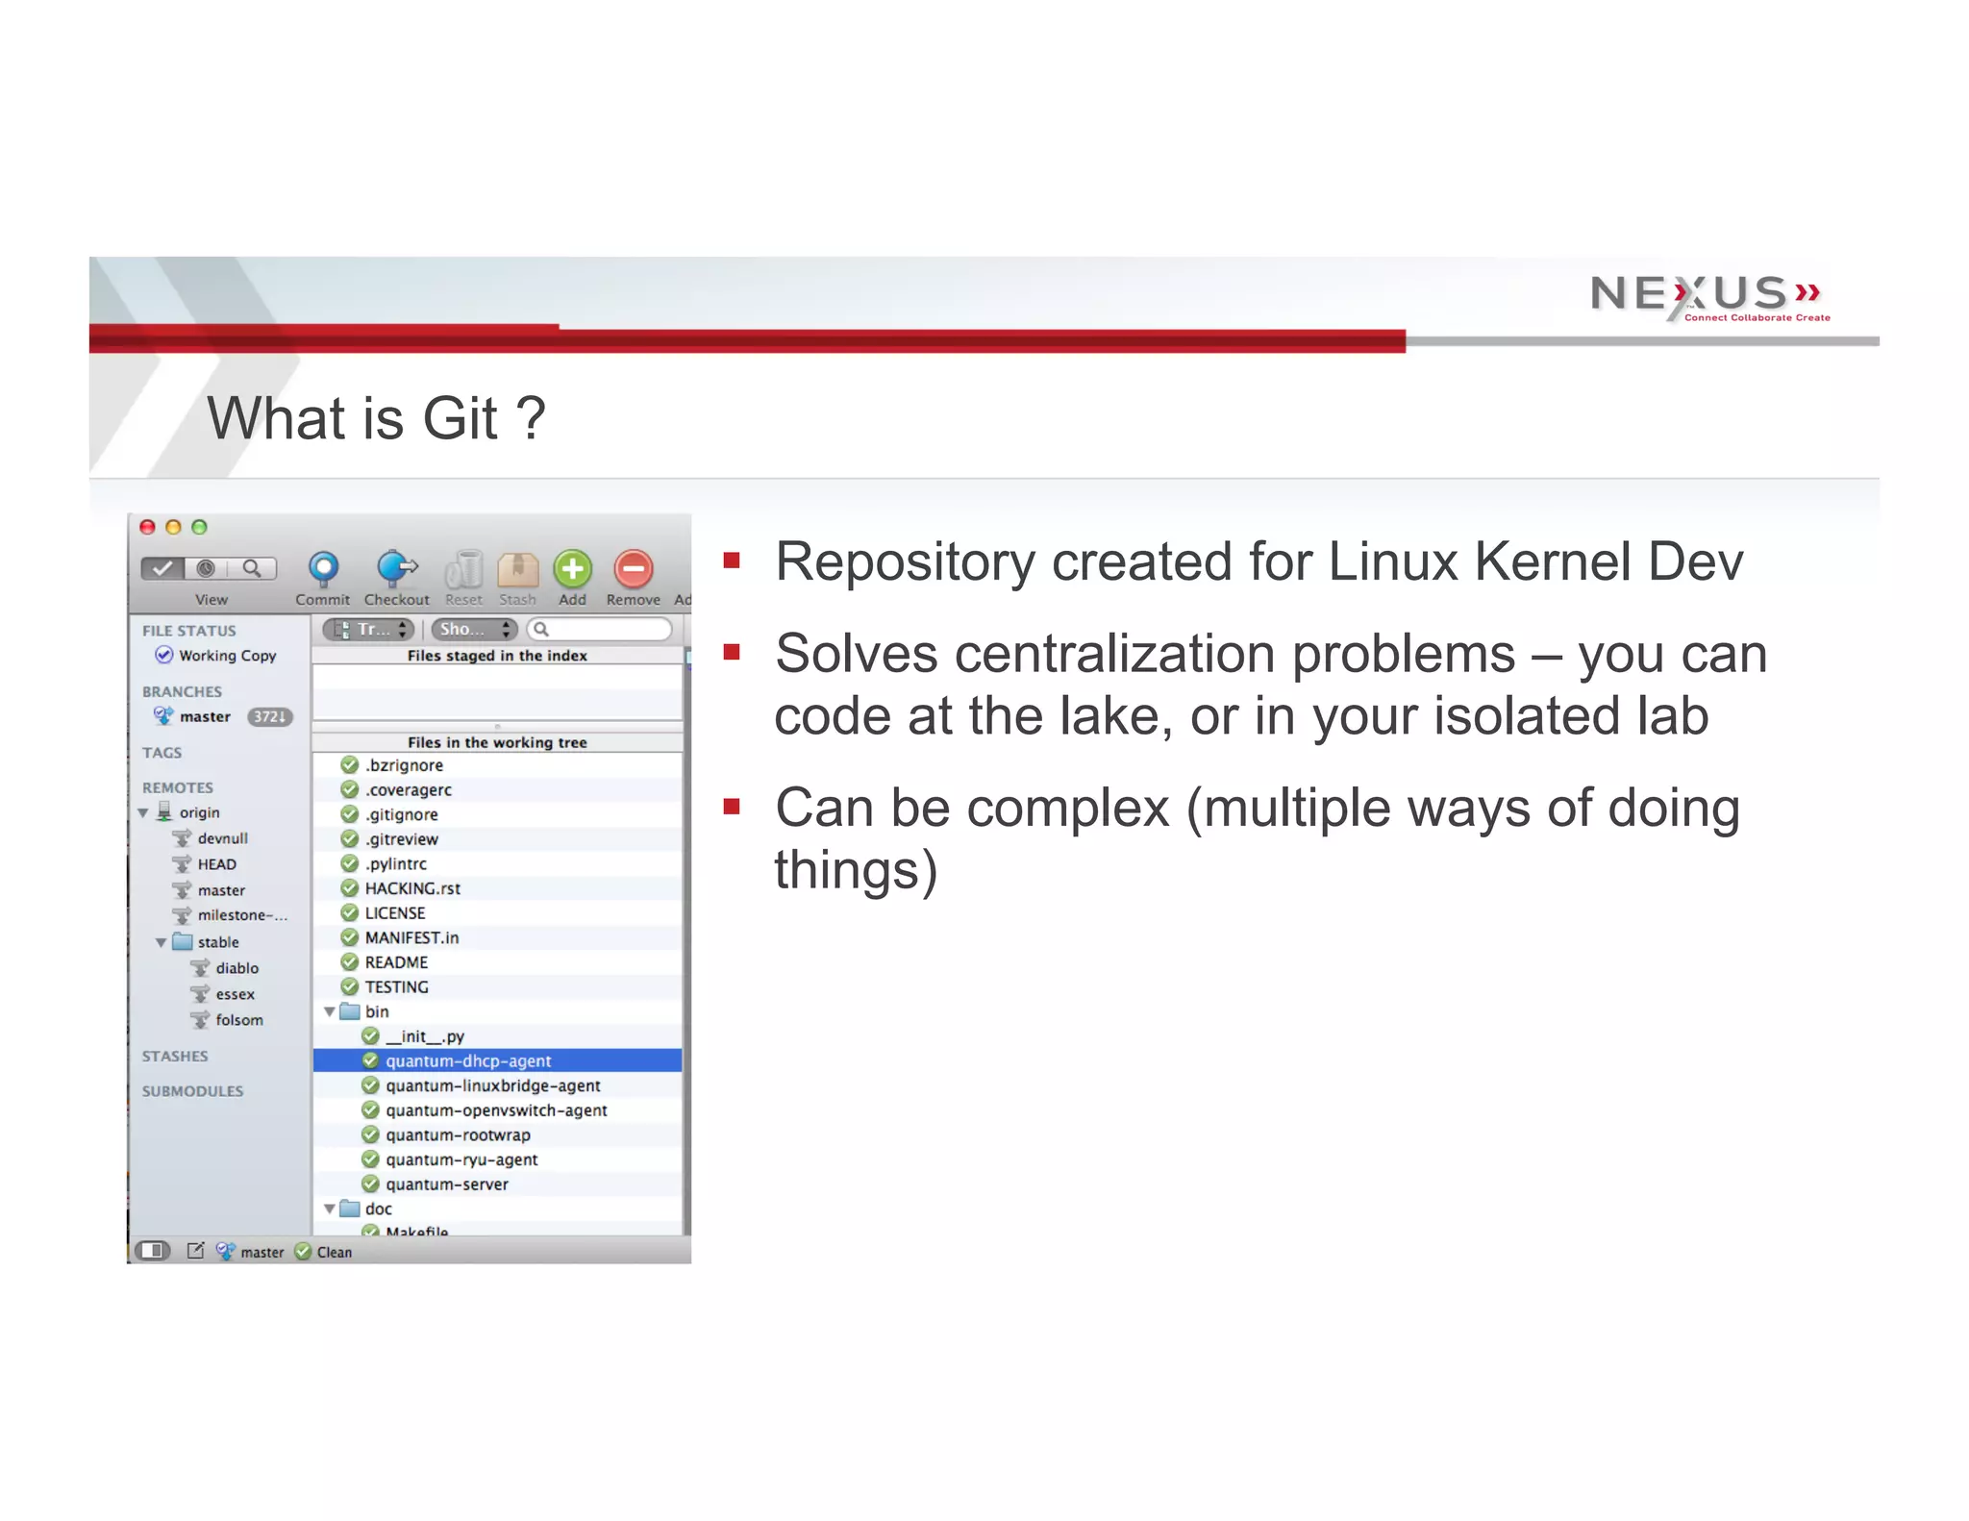Select the TESTING file
Viewport: 1969px width, 1521px height.
pyautogui.click(x=497, y=987)
